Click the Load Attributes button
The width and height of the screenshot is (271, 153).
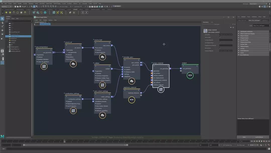pyautogui.click(x=259, y=137)
